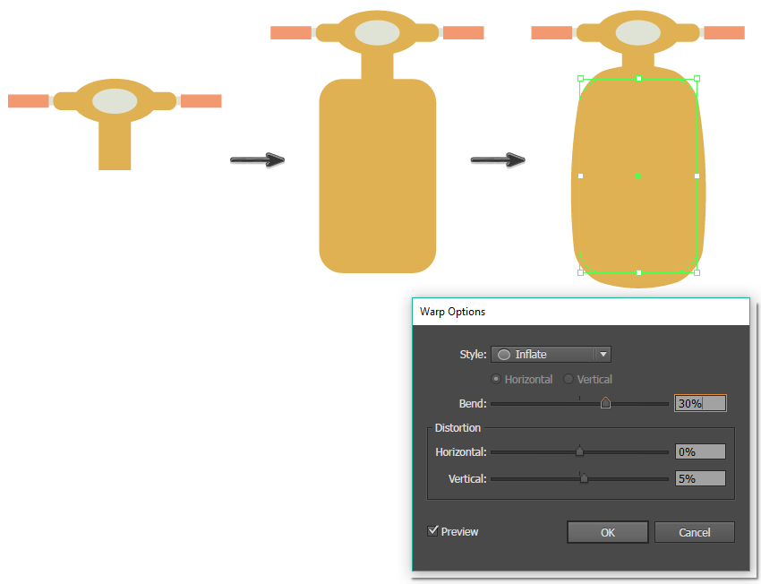
Task: Click Cancel in Warp Options dialog
Action: (x=694, y=532)
